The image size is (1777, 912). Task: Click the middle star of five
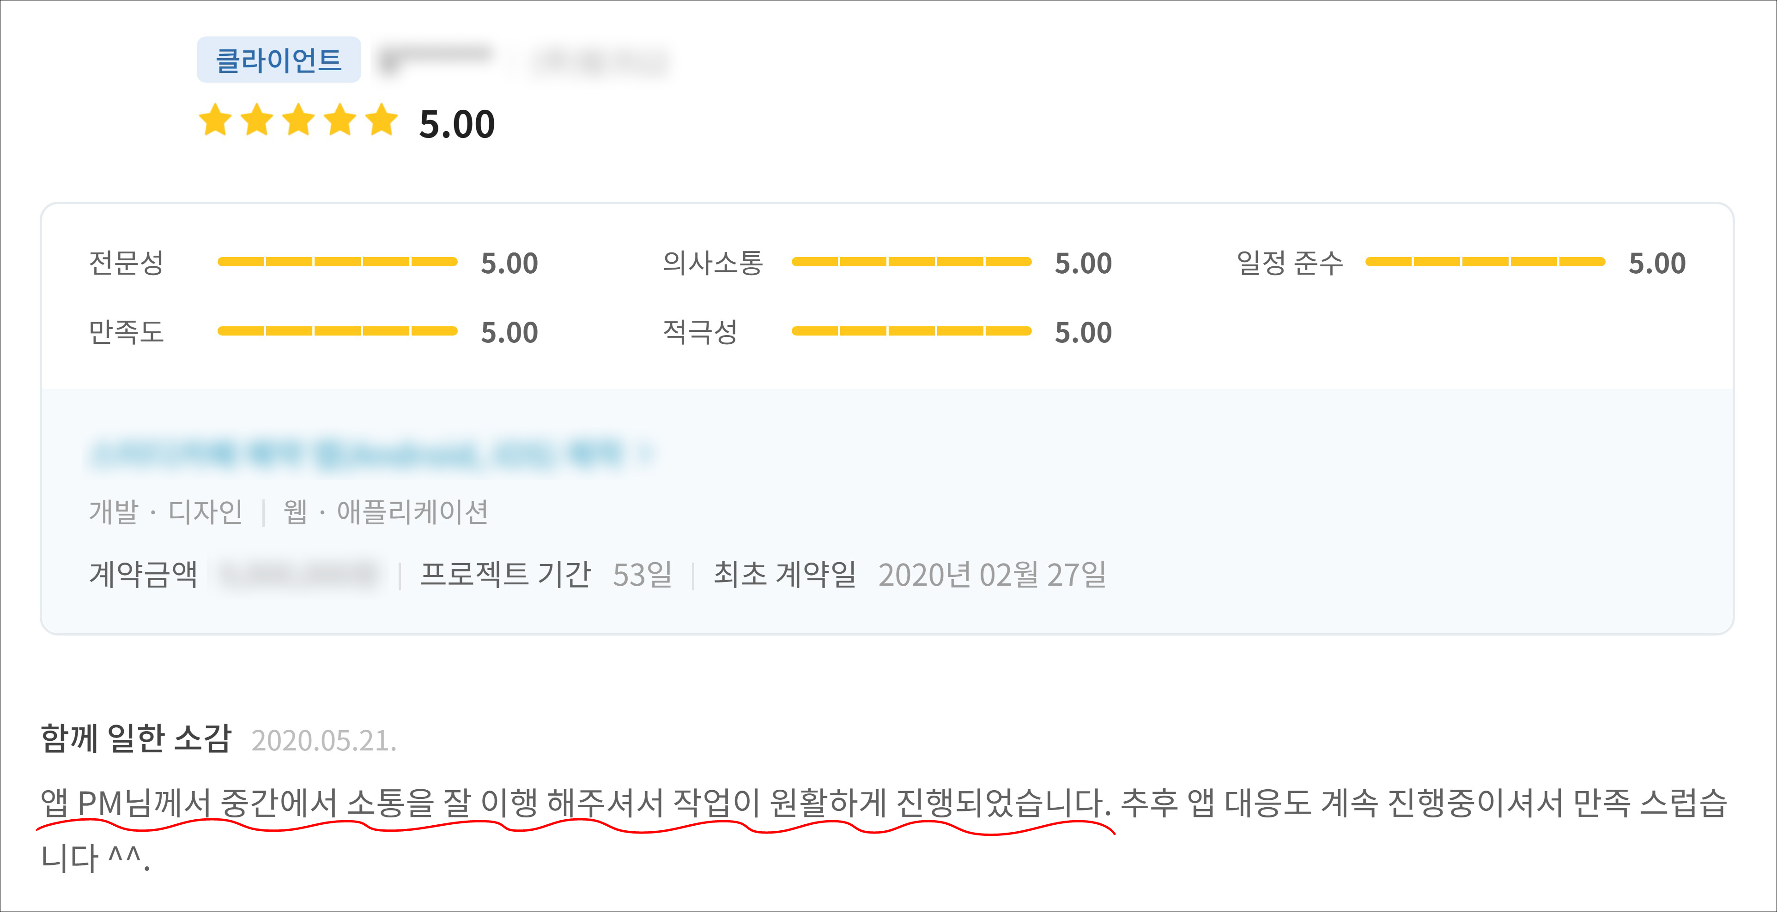pos(299,120)
